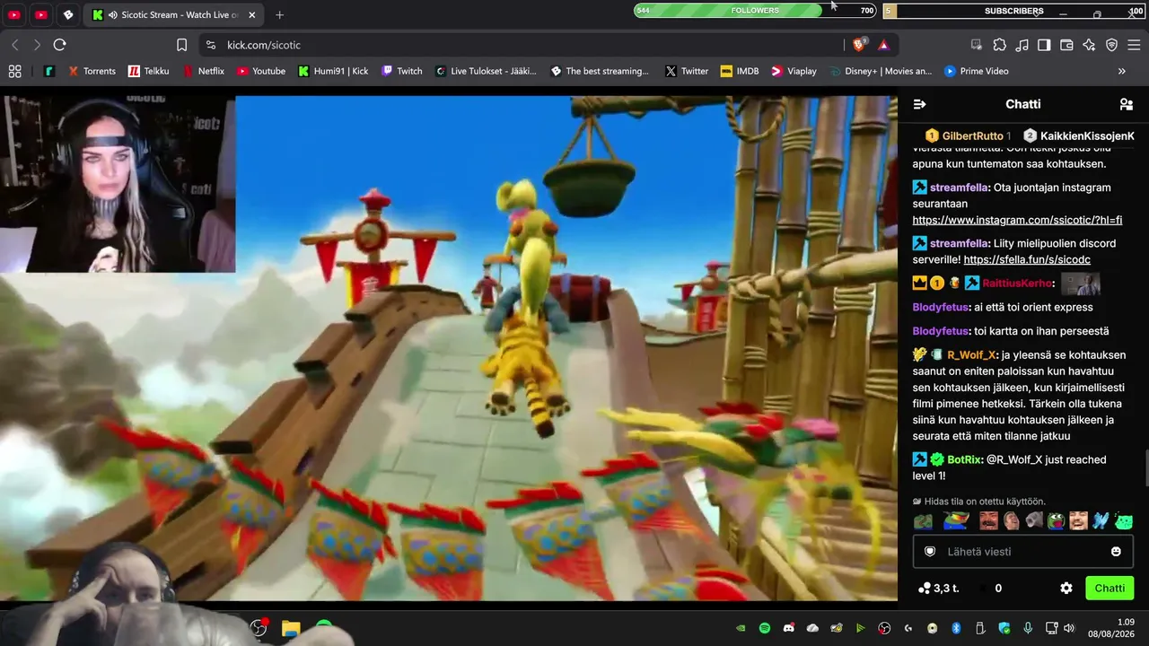
Task: Click the first Blodyfetus username in chat
Action: tap(940, 307)
